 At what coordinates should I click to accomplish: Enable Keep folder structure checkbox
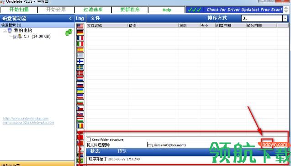(x=89, y=140)
